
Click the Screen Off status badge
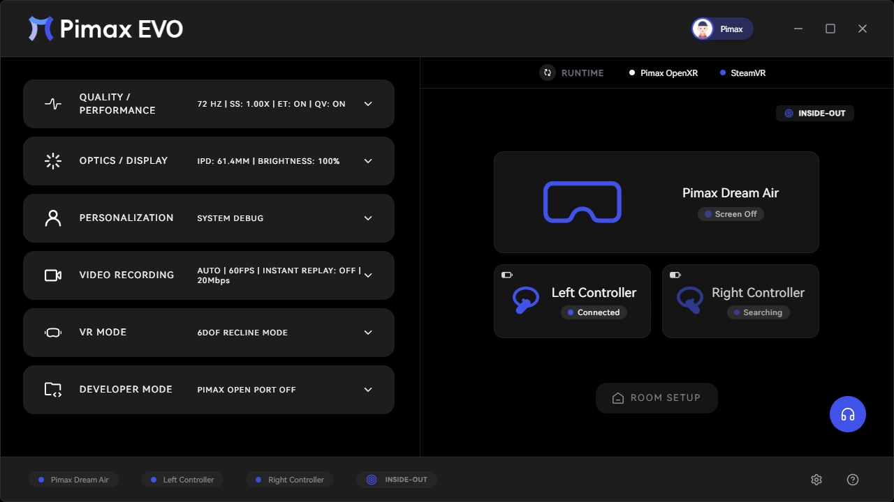pyautogui.click(x=731, y=214)
